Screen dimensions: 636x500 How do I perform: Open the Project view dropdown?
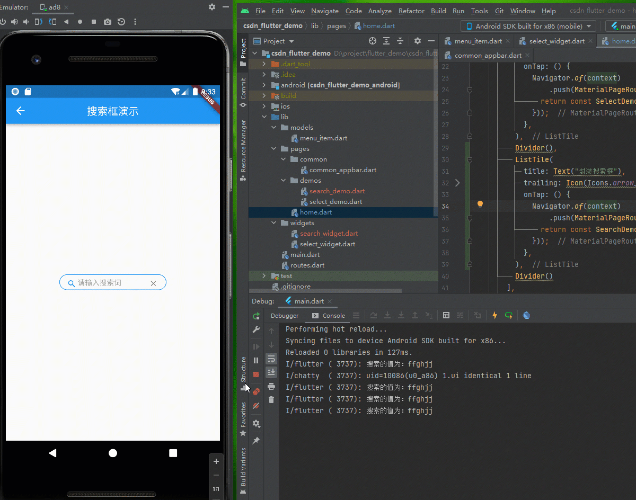(x=274, y=41)
